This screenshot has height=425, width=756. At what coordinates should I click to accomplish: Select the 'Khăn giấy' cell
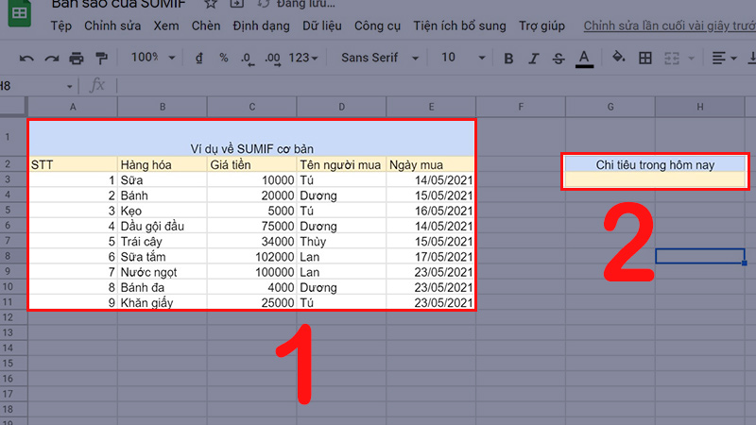click(x=163, y=302)
